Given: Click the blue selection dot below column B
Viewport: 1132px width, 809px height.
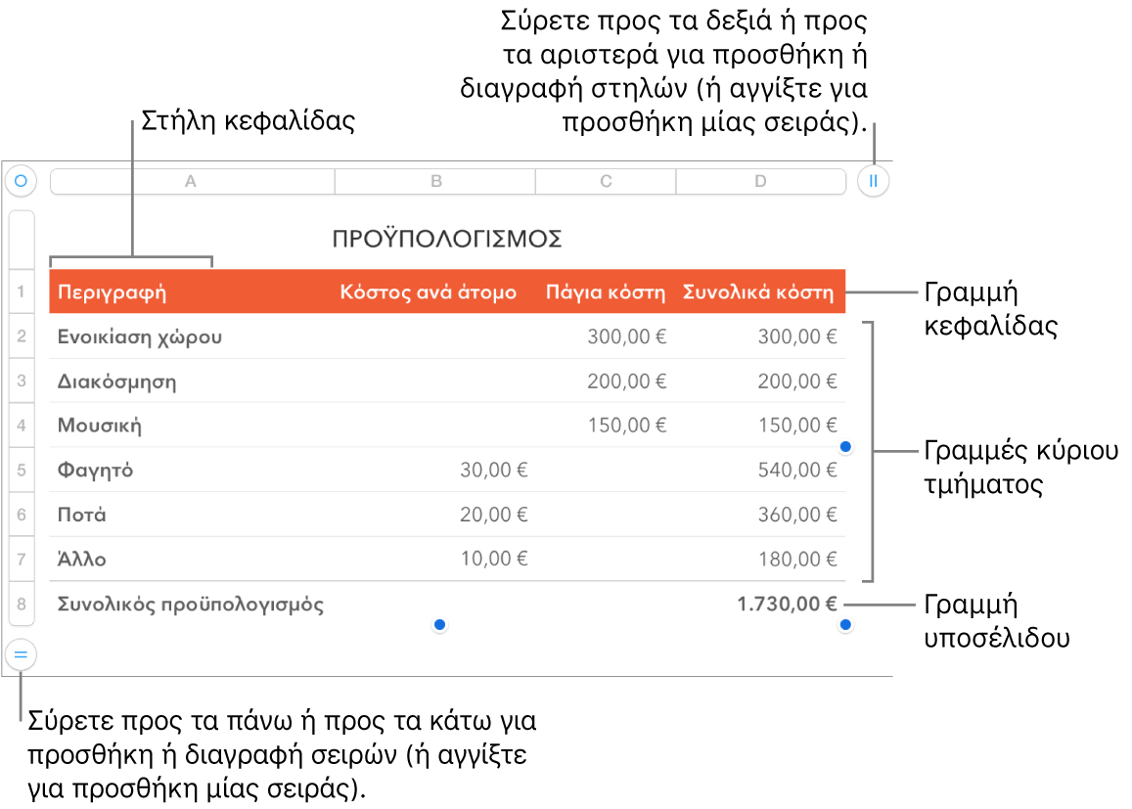Looking at the screenshot, I should point(439,625).
